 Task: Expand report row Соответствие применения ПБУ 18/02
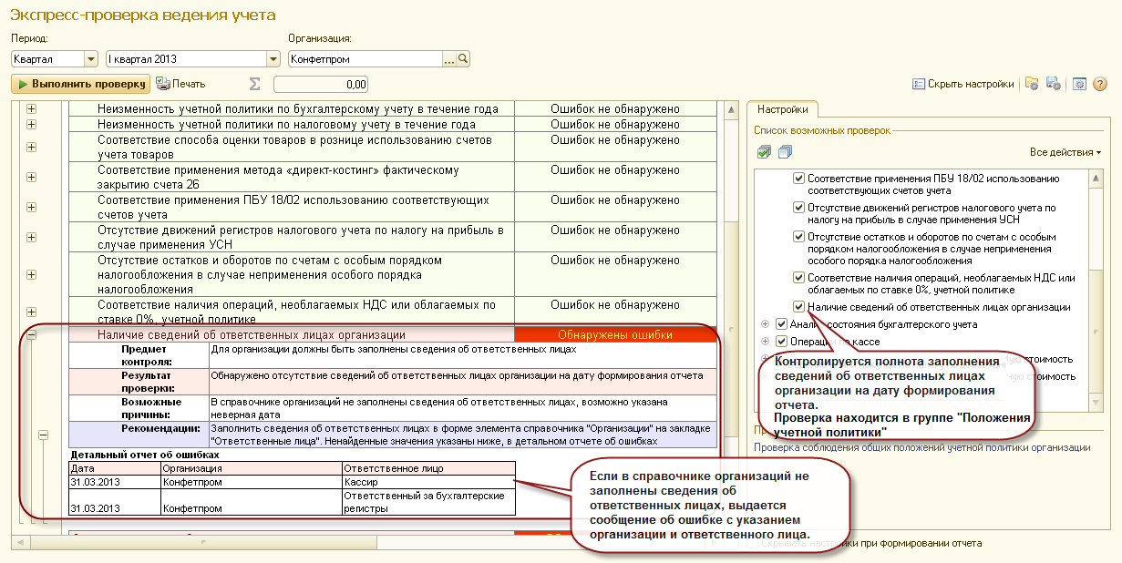pyautogui.click(x=32, y=208)
